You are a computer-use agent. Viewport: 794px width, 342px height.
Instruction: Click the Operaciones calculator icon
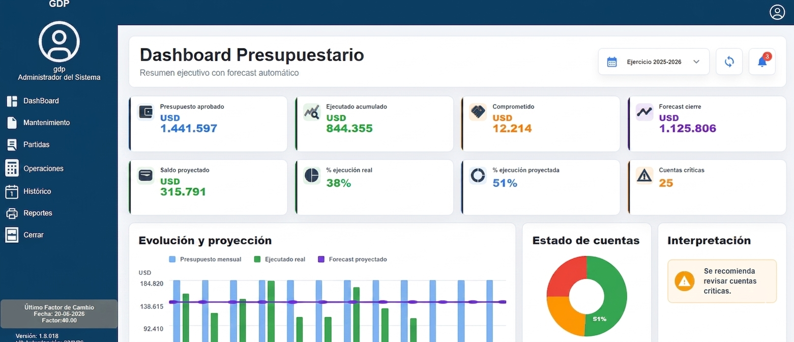tap(12, 168)
